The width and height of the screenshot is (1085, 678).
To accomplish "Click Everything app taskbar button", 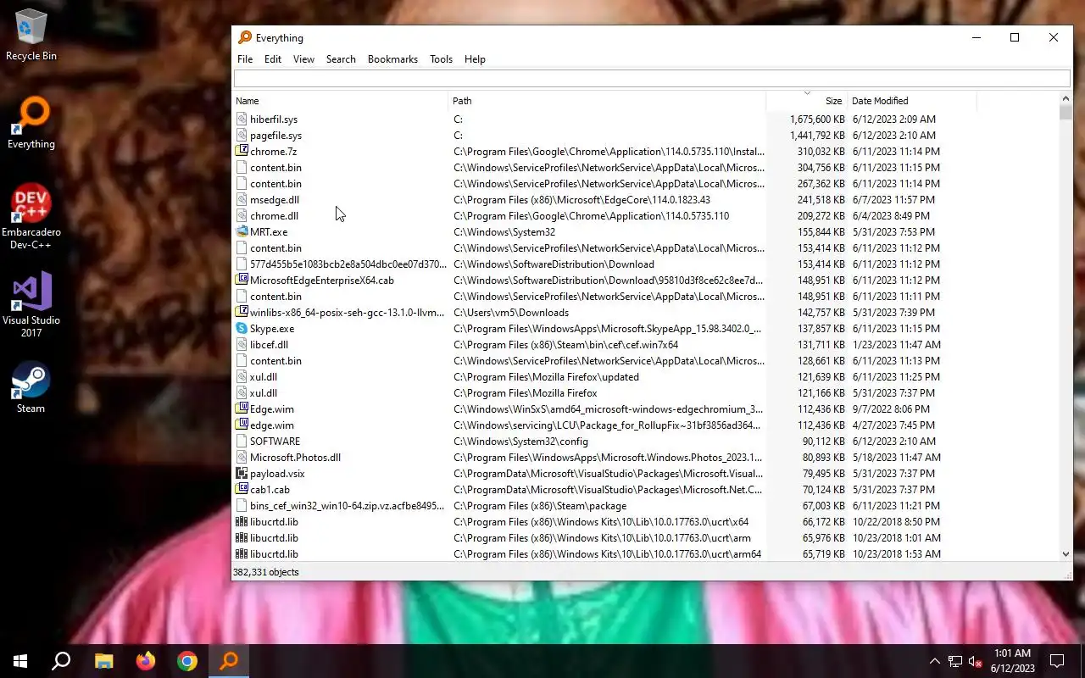I will click(229, 661).
